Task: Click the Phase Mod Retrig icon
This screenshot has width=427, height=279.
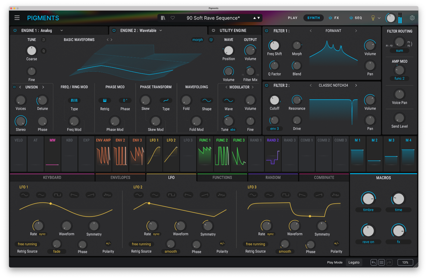Action: pos(105,101)
